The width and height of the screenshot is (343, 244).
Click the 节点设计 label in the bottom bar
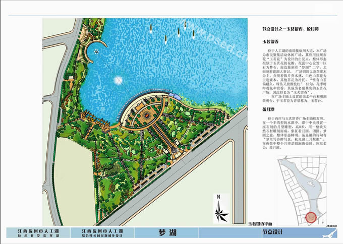click(270, 233)
